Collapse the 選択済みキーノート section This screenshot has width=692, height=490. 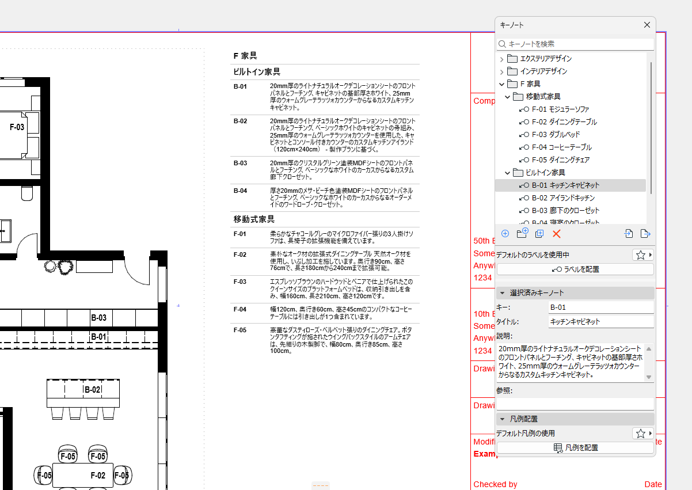pyautogui.click(x=502, y=293)
